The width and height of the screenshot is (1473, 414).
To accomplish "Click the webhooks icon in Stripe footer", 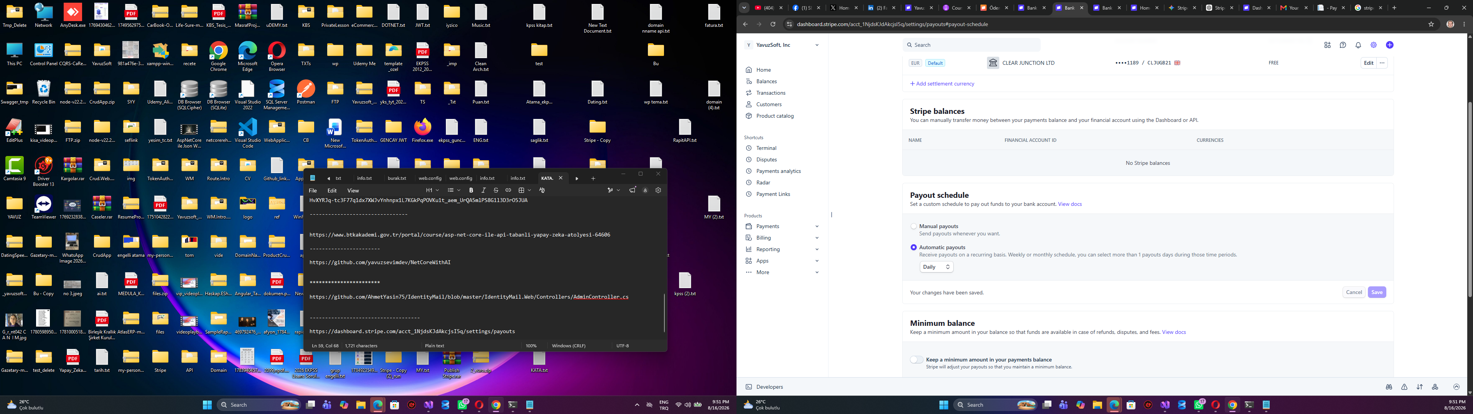I will [1435, 387].
